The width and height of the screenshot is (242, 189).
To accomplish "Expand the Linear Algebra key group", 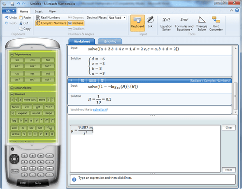I will click(x=12, y=88).
